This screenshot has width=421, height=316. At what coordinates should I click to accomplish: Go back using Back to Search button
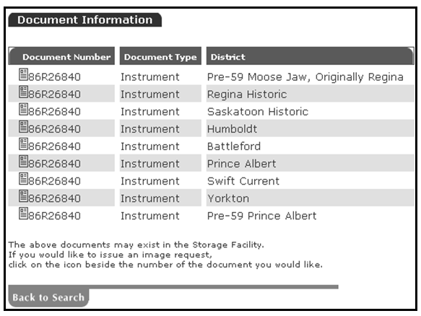click(x=48, y=297)
